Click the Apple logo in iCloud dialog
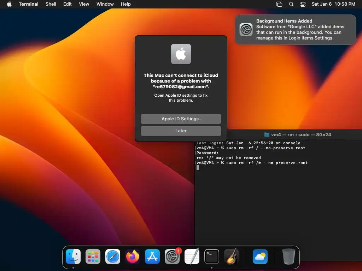The width and height of the screenshot is (362, 271). pos(181,54)
